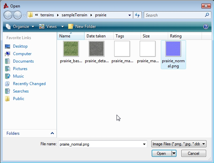The height and width of the screenshot is (163, 214).
Task: Open the file type filter dropdown
Action: click(179, 144)
